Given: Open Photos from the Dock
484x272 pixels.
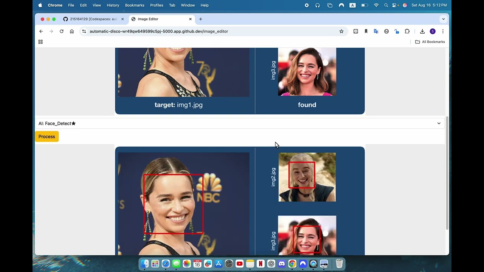Looking at the screenshot, I should tap(187, 264).
